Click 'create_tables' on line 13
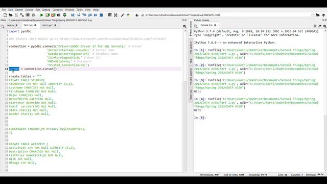327x184 pixels. (20, 76)
